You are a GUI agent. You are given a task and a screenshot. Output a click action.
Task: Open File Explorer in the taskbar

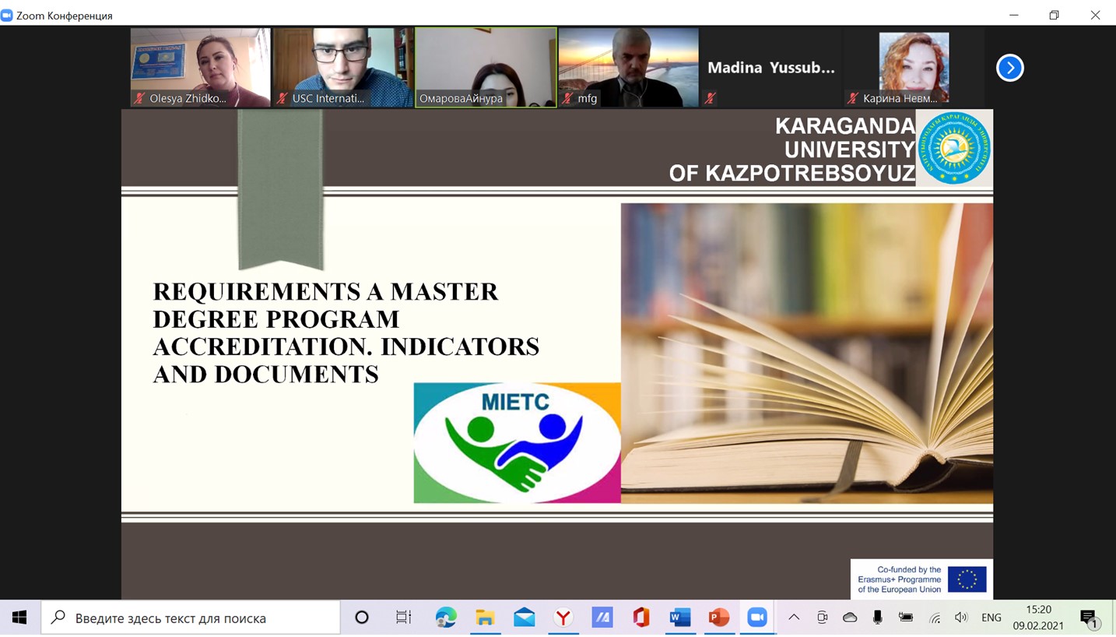click(485, 618)
